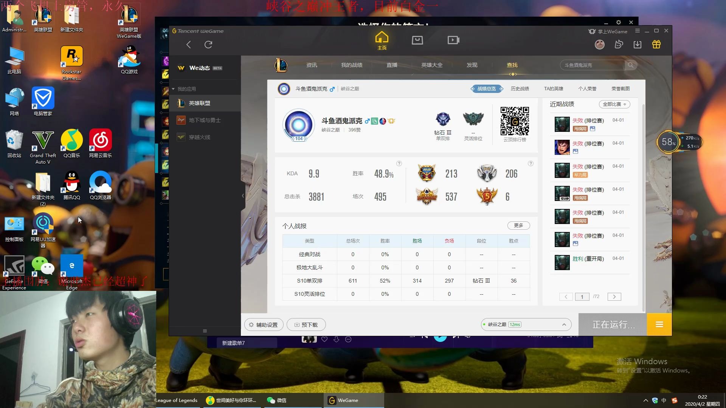Image resolution: width=726 pixels, height=408 pixels.
Task: Open 发现 (discover) section icon
Action: [x=472, y=65]
